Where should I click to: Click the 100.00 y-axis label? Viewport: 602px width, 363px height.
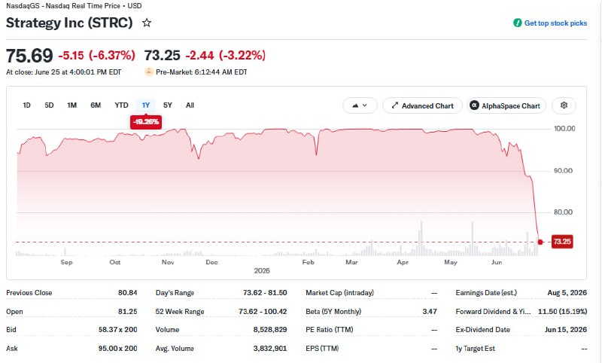564,129
